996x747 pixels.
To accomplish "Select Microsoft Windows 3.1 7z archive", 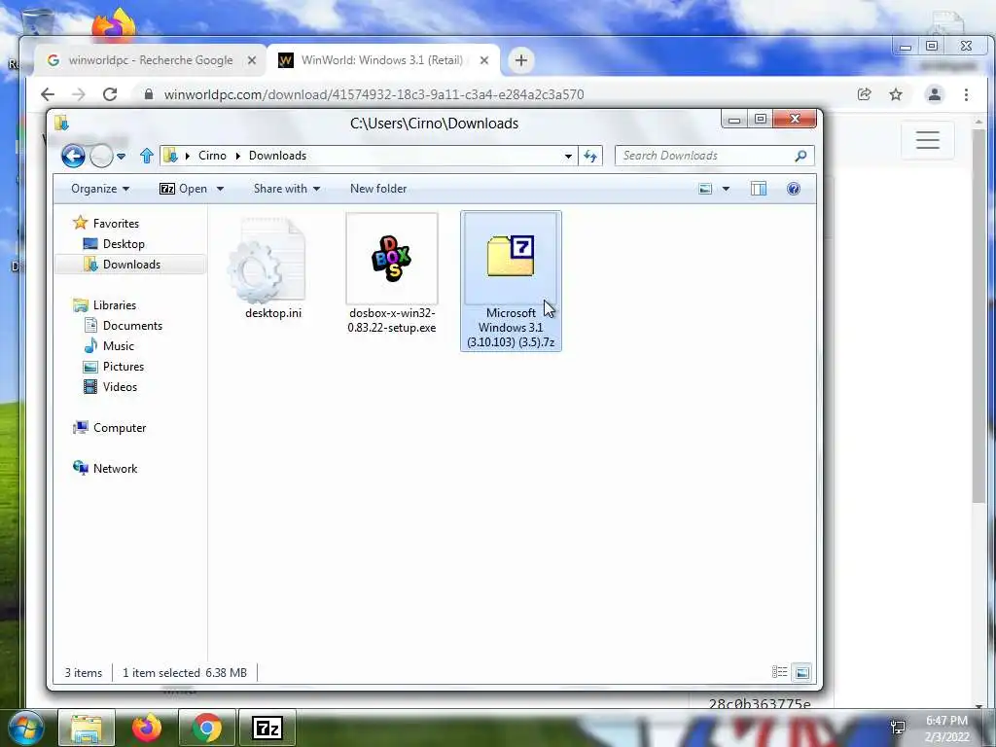I will click(x=512, y=281).
